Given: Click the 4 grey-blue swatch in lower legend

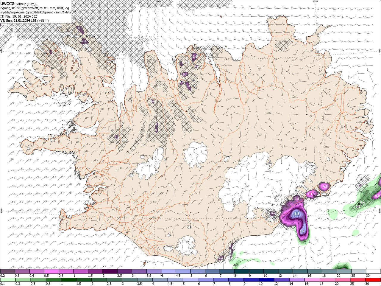Looking at the screenshot, I should pyautogui.click(x=160, y=280).
